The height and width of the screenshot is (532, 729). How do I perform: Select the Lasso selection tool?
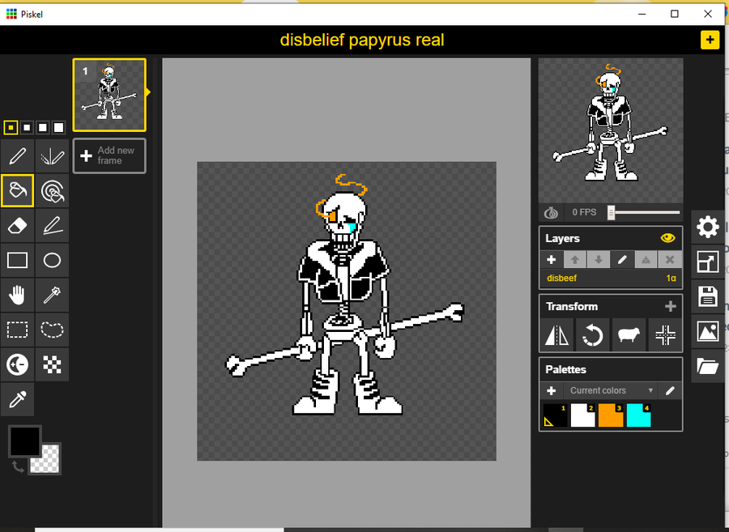(x=52, y=330)
